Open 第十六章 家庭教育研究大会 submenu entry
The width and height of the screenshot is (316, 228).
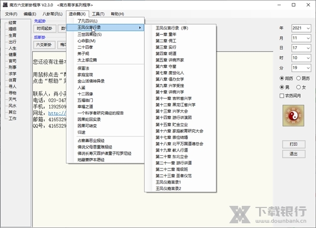pyautogui.click(x=180, y=131)
